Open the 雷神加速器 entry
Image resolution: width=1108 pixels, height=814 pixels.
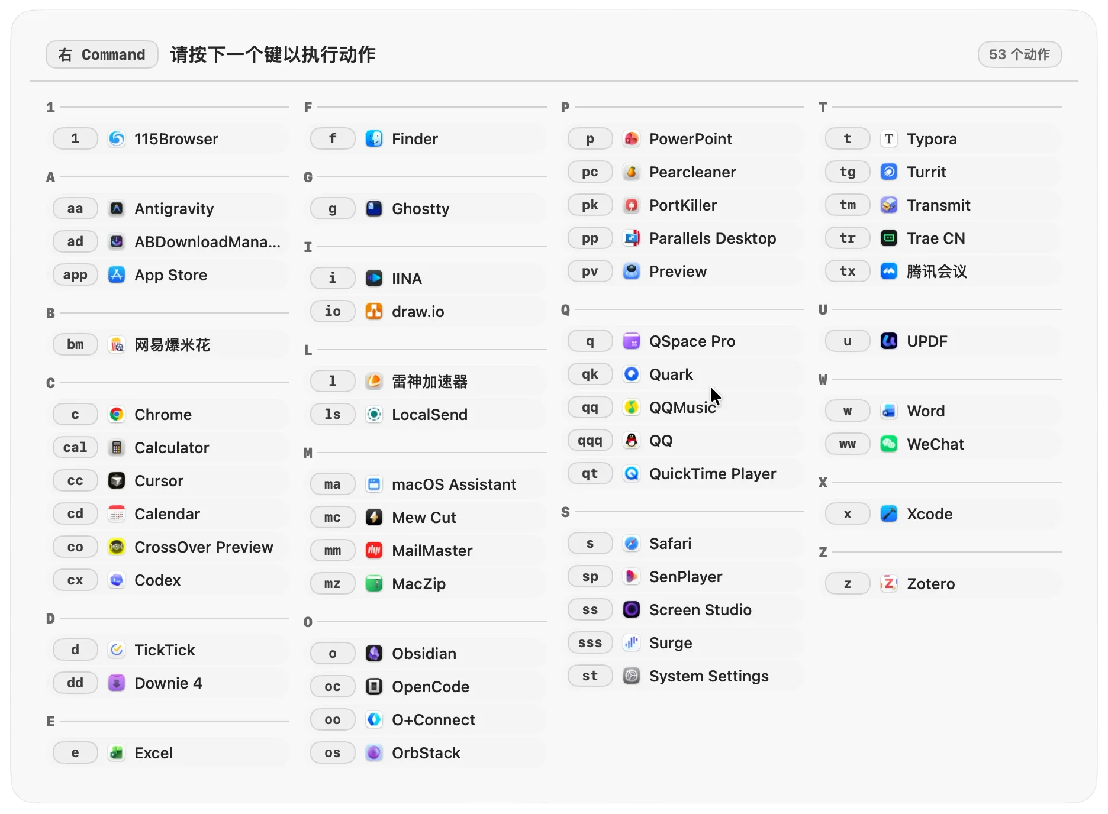(x=430, y=382)
